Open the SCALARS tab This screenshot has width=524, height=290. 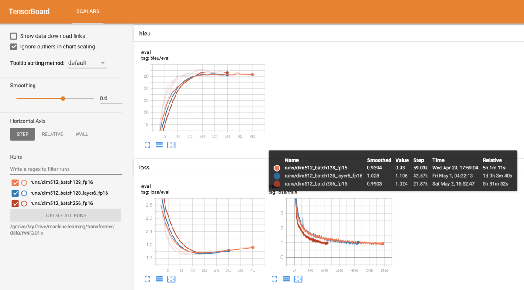pyautogui.click(x=88, y=11)
